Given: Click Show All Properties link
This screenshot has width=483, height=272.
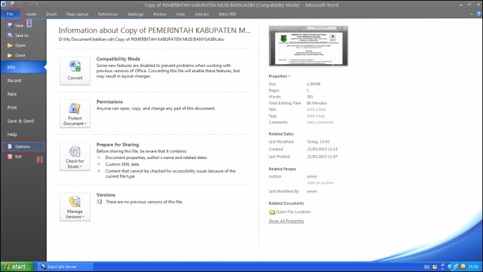Looking at the screenshot, I should [x=286, y=221].
